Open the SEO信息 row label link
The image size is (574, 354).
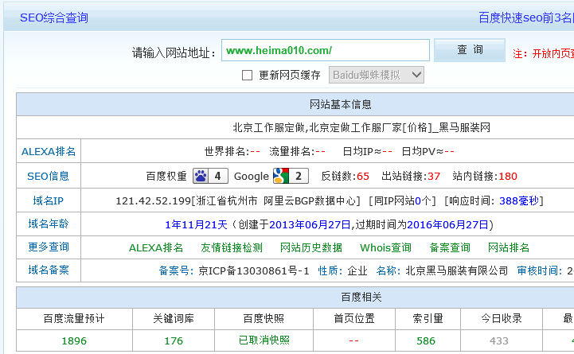click(x=49, y=176)
